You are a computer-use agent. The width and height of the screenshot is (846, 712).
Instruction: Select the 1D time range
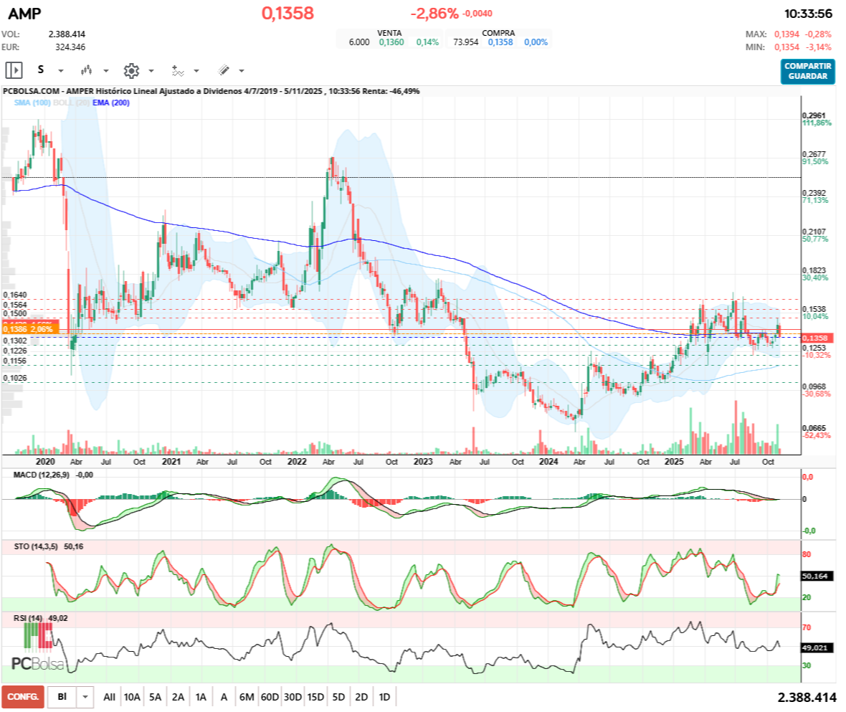tap(384, 696)
